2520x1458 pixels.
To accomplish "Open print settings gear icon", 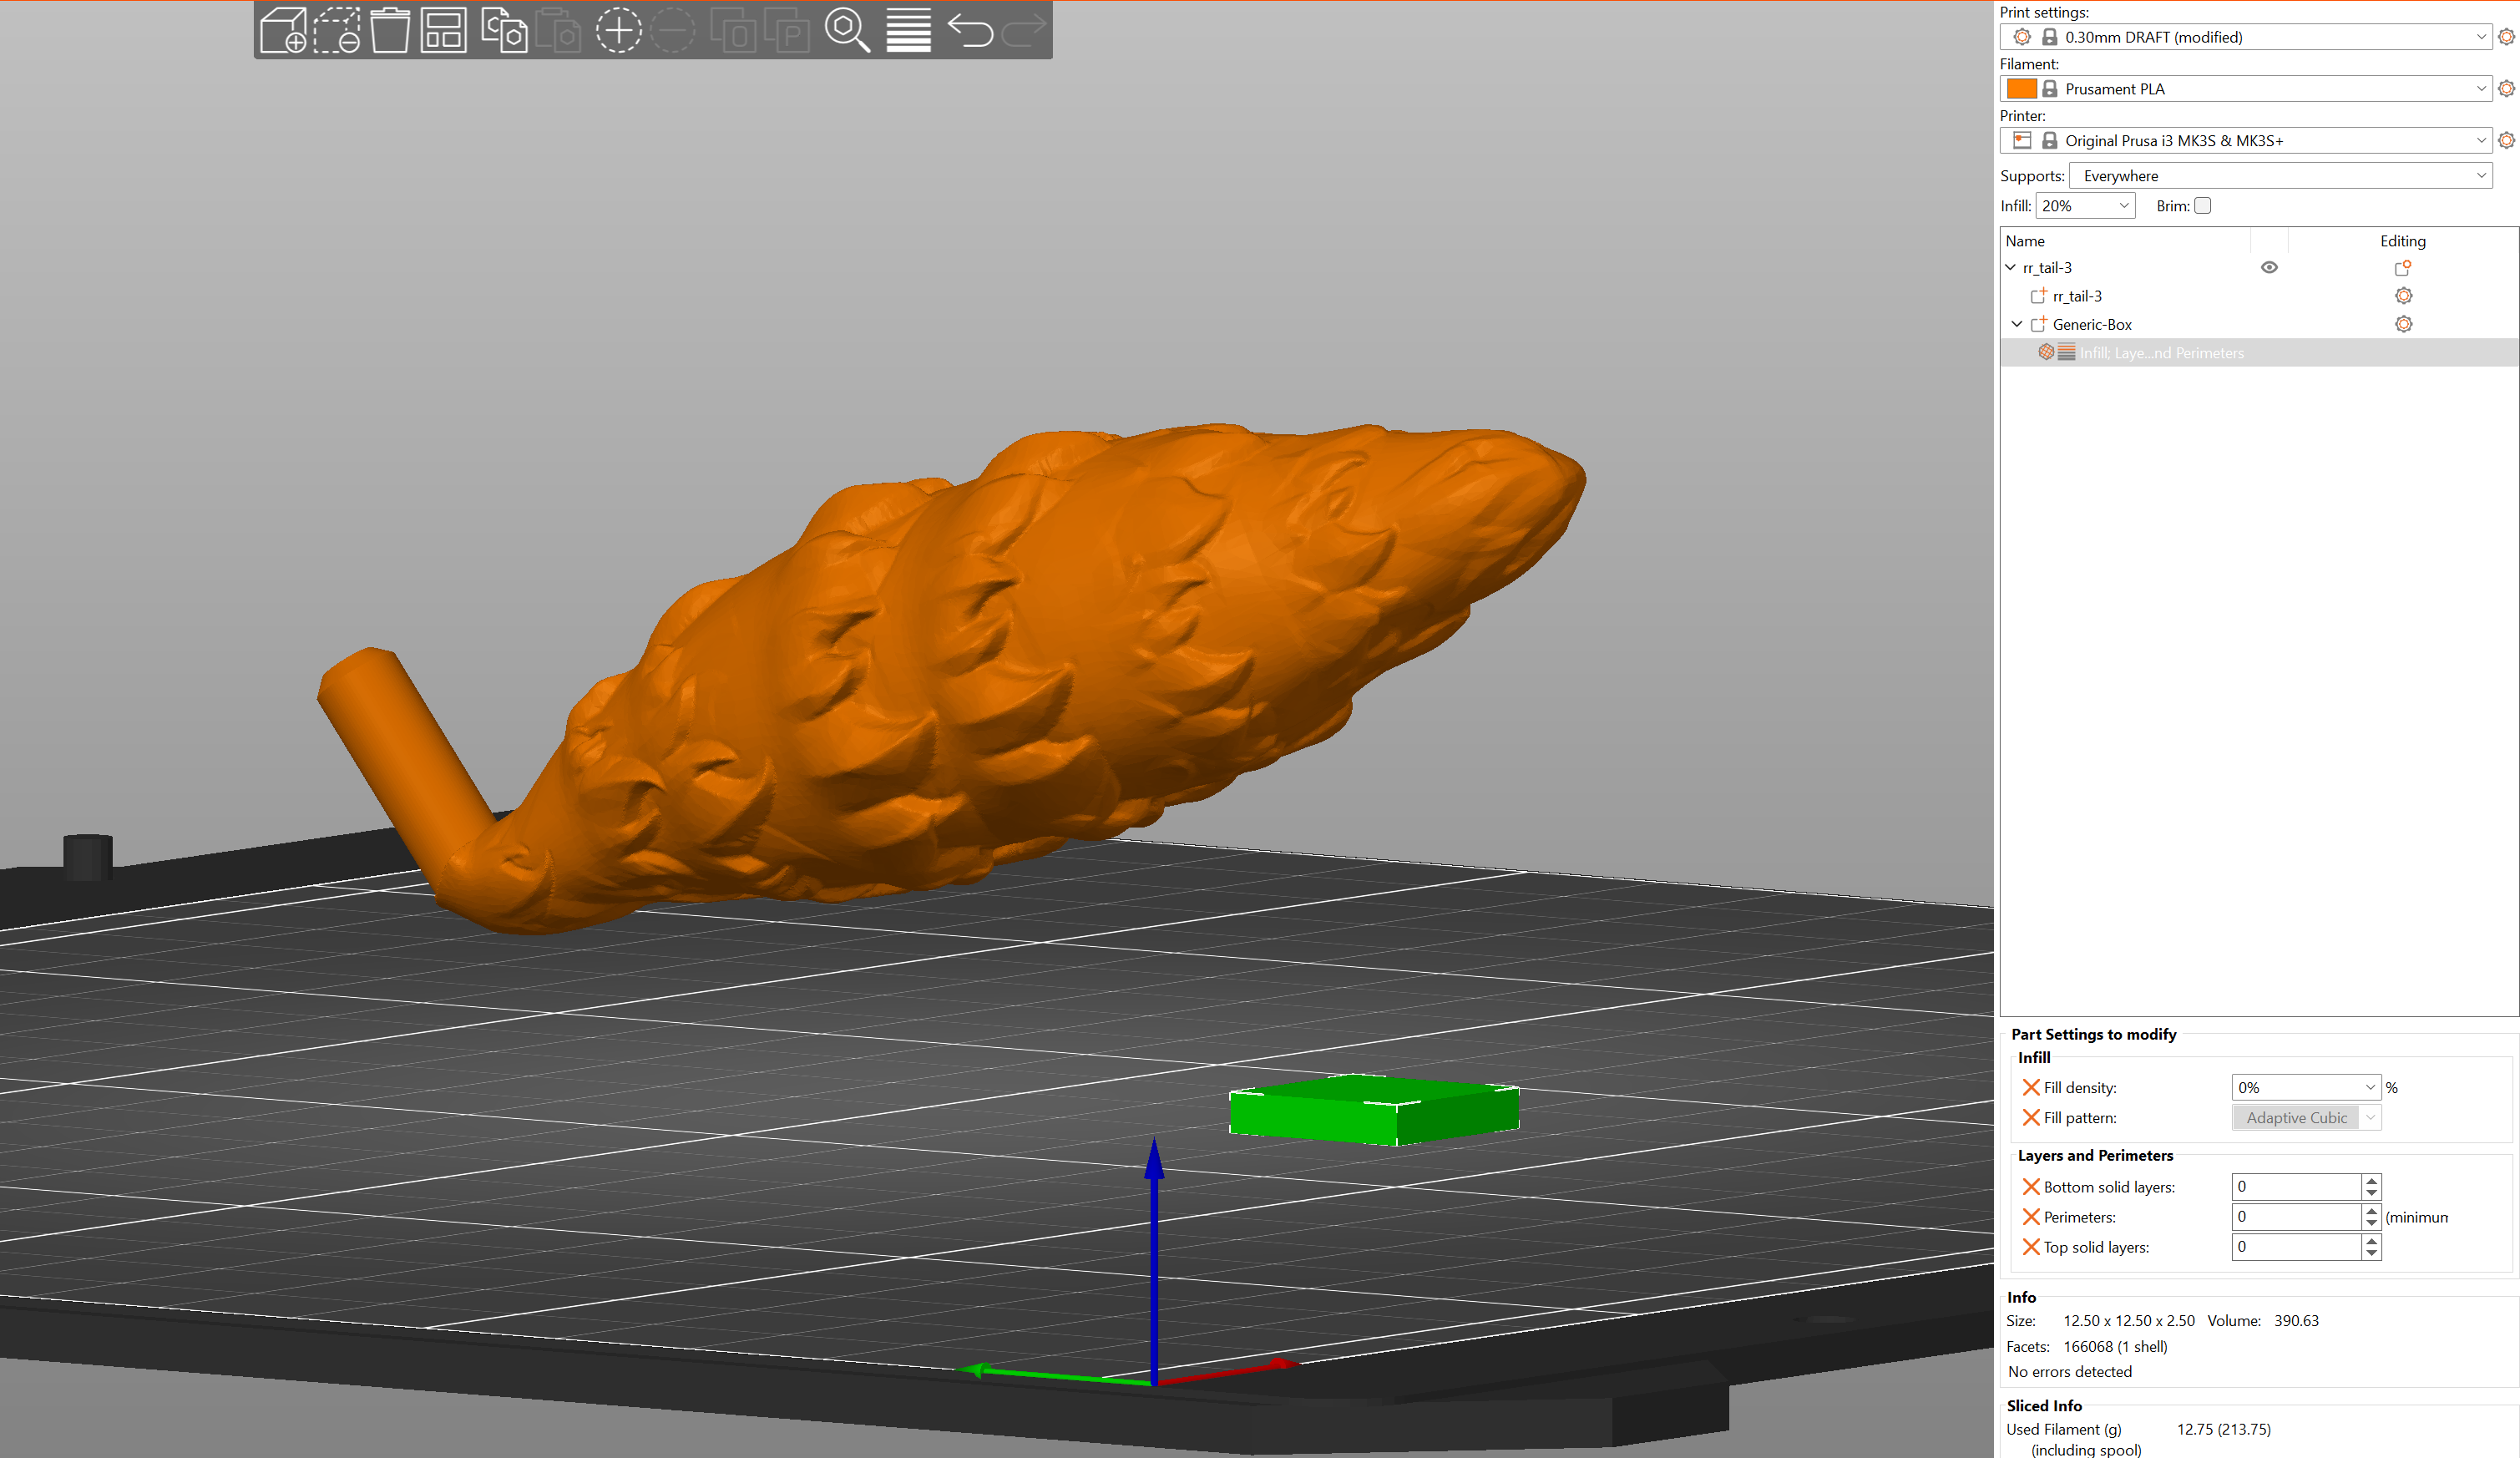I will pyautogui.click(x=2506, y=37).
